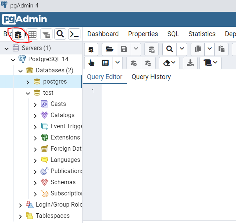Select the Query Editor tab

pyautogui.click(x=105, y=77)
